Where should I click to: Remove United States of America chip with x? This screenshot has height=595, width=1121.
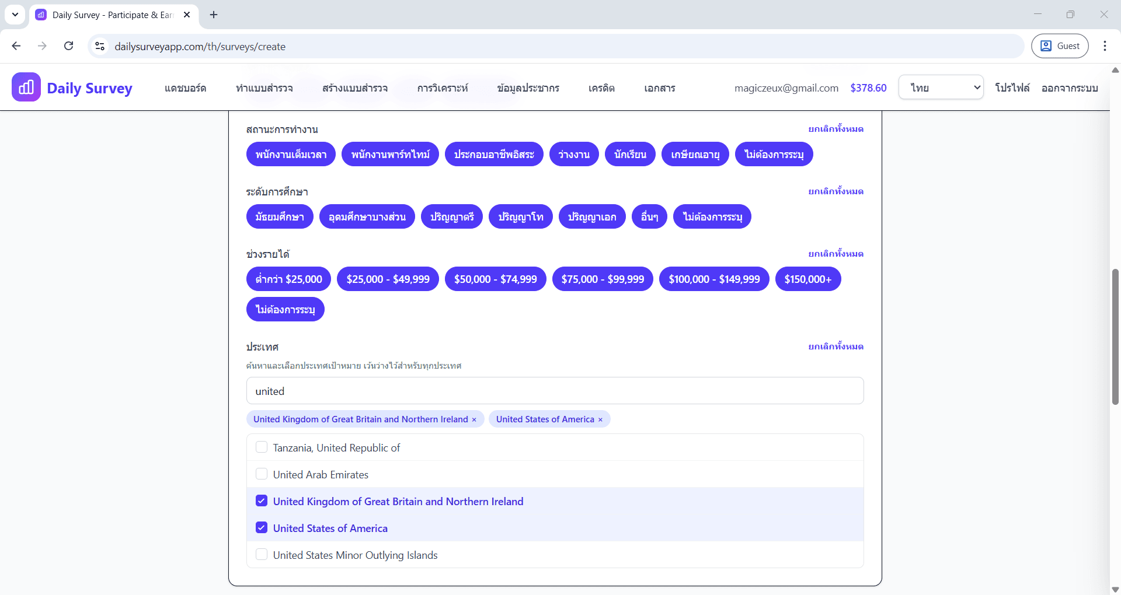(600, 420)
